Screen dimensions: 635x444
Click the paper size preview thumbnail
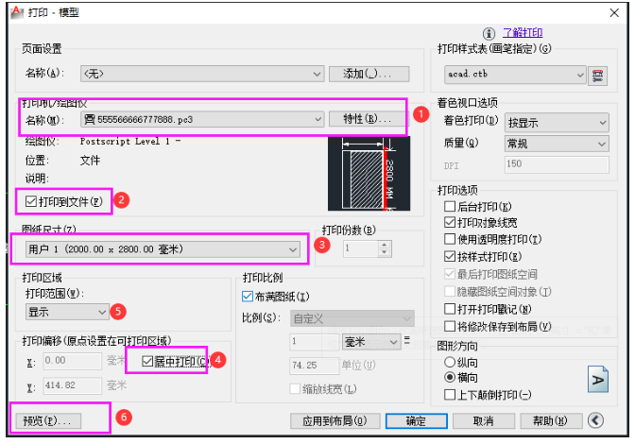[x=364, y=174]
